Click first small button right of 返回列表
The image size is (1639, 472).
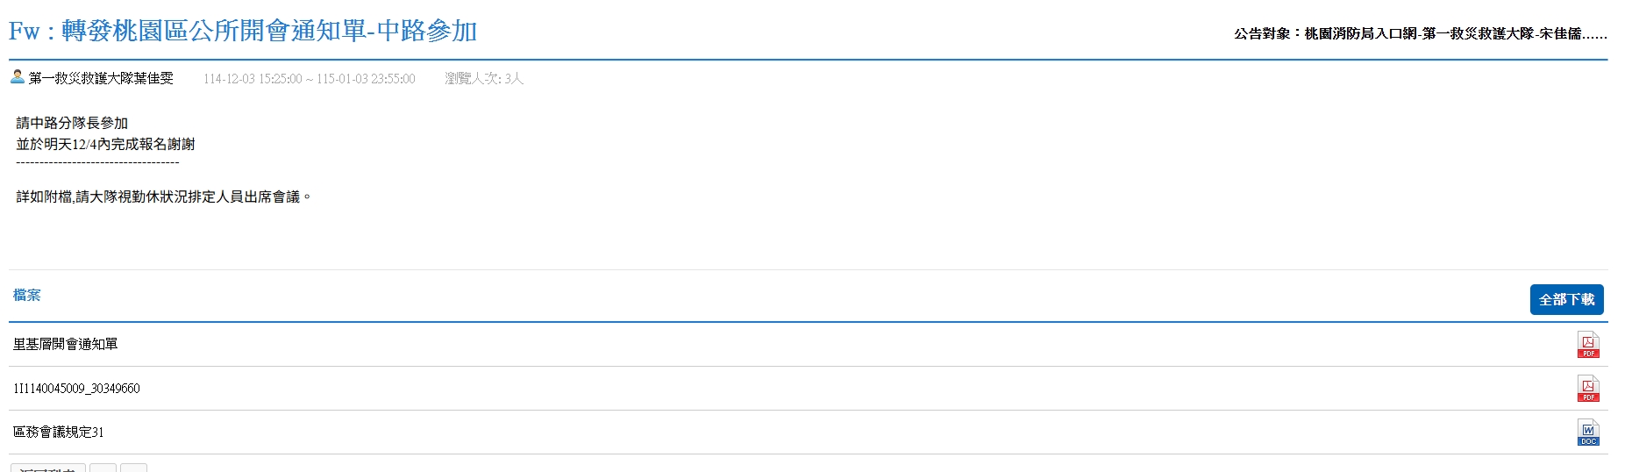coord(103,468)
